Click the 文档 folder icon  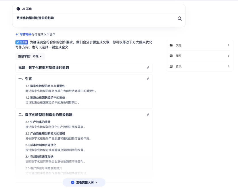click(x=171, y=45)
